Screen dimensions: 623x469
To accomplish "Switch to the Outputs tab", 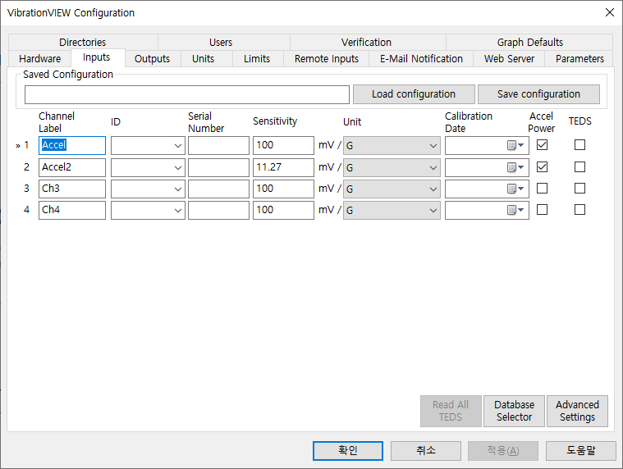I will tap(152, 59).
